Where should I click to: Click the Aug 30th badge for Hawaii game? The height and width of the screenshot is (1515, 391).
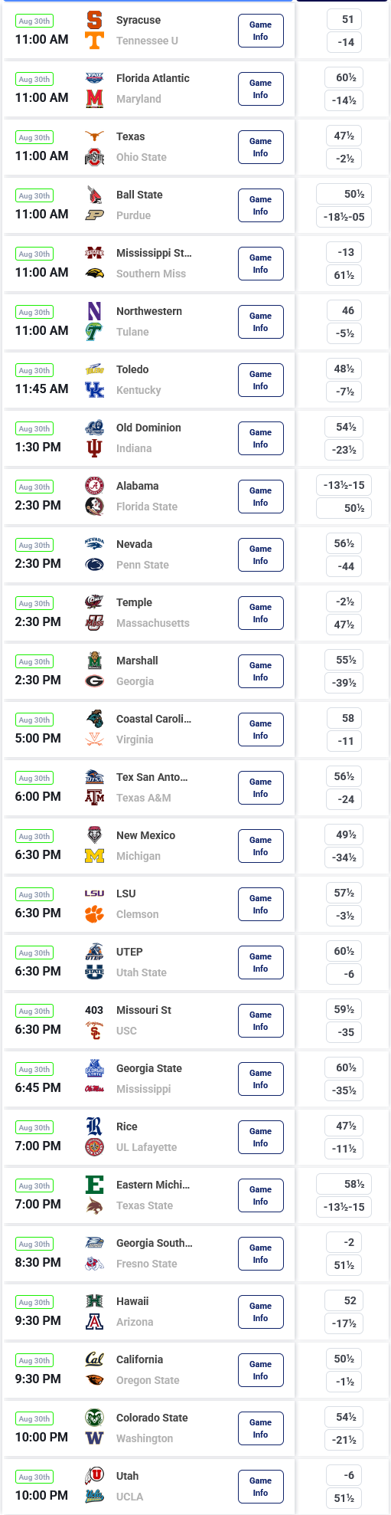(x=34, y=1303)
